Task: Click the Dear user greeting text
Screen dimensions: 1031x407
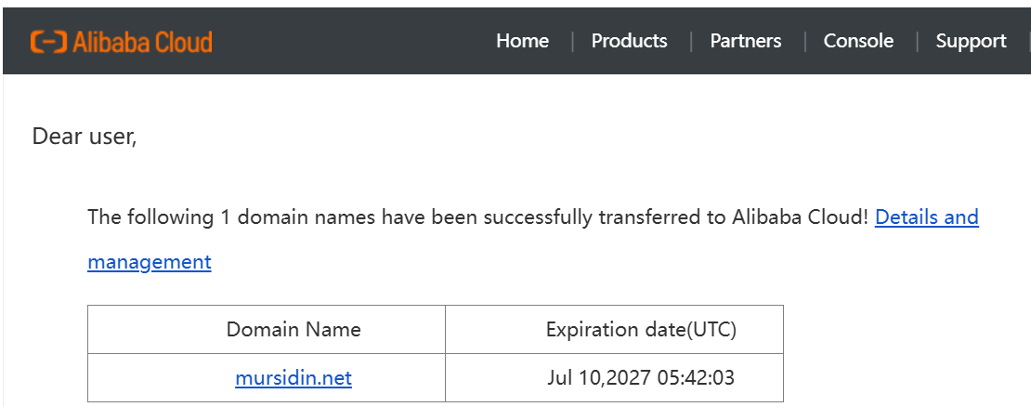Action: [85, 137]
